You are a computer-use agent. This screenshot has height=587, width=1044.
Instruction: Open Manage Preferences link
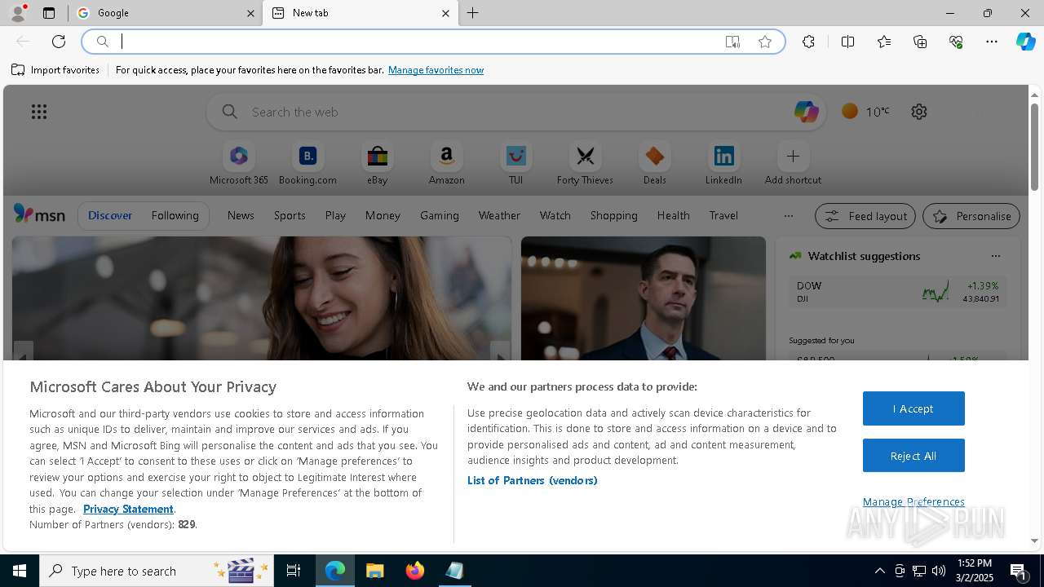click(913, 501)
